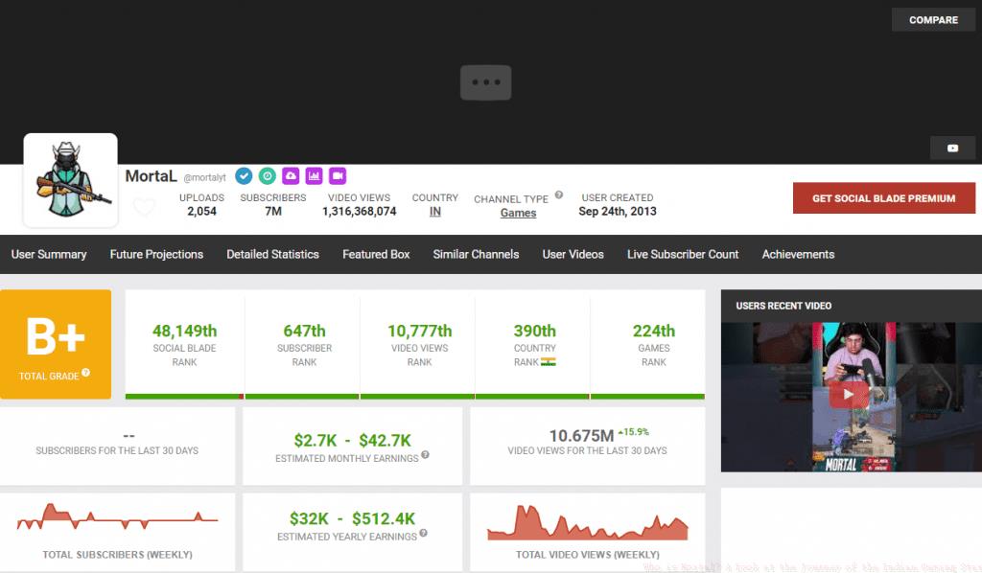This screenshot has width=982, height=573.
Task: Click Get Social Blade Premium button
Action: click(883, 198)
